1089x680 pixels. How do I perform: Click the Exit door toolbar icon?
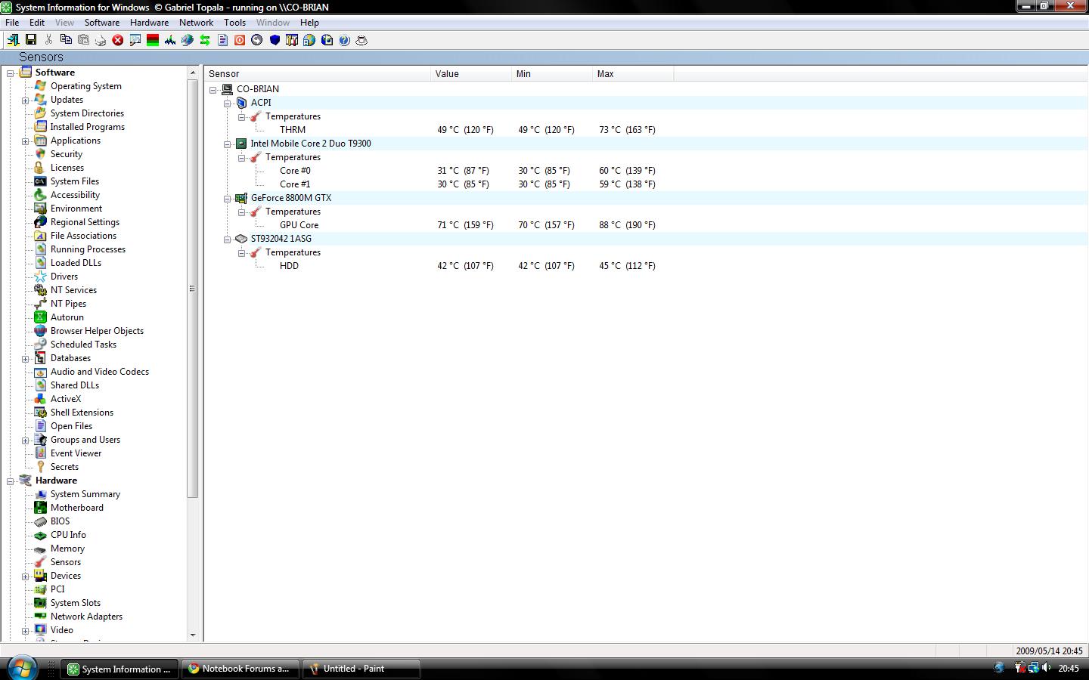(13, 40)
